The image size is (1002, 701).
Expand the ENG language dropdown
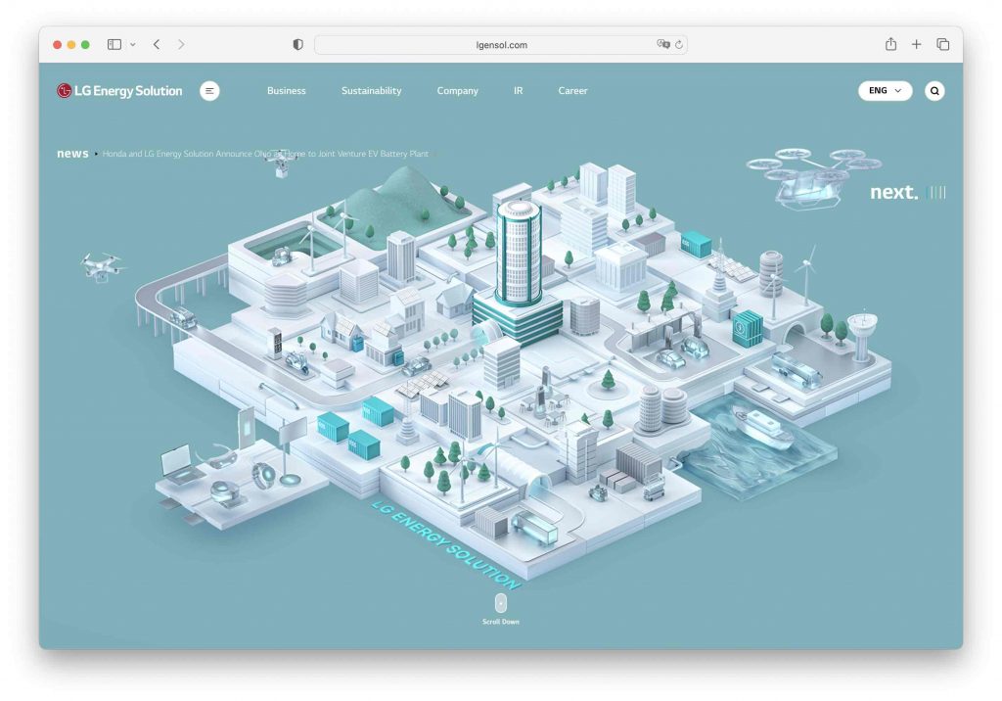[x=885, y=91]
